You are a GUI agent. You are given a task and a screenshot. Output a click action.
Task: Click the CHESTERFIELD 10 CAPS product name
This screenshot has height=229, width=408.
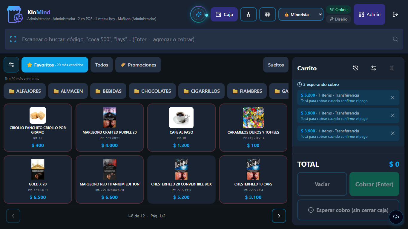(x=253, y=184)
